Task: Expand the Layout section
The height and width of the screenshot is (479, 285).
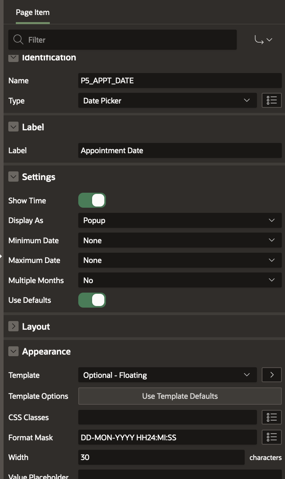Action: [x=13, y=327]
